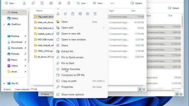Click the Share icon in the top toolbar

60,3
